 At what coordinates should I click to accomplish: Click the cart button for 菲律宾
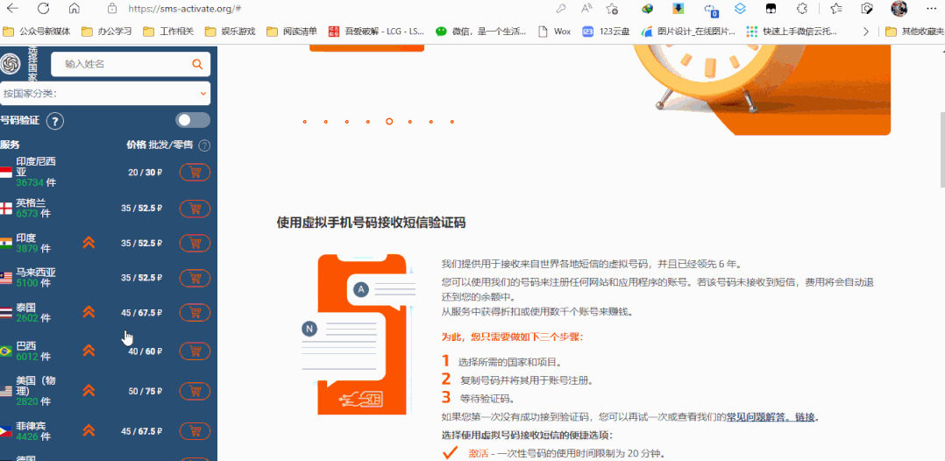tap(195, 431)
